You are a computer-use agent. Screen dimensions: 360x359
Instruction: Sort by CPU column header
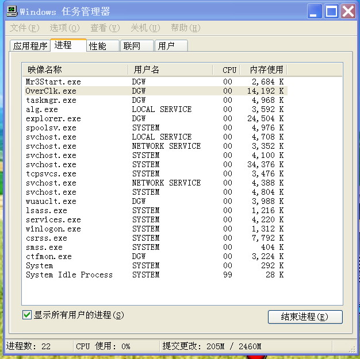point(229,70)
